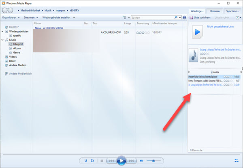The image size is (243, 168).
Task: Click the Audible playlist label
Action: click(215, 72)
